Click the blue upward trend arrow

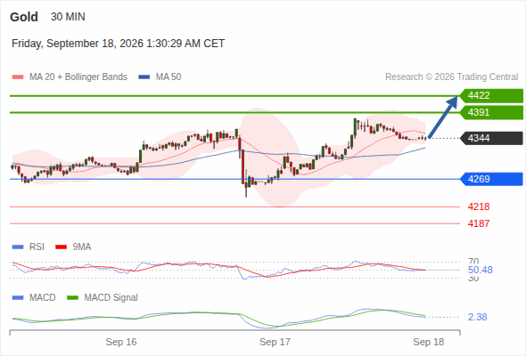(443, 117)
